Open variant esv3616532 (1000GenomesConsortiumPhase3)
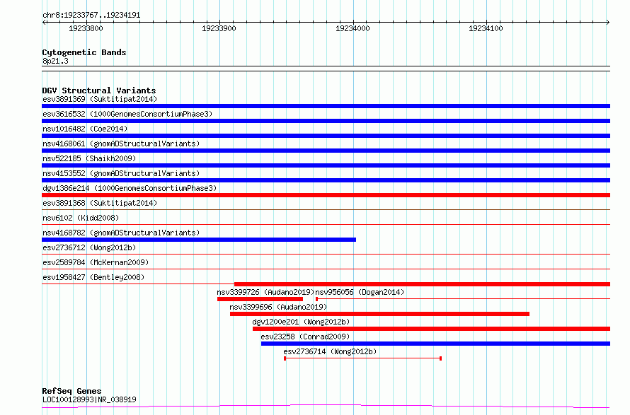 [x=127, y=114]
